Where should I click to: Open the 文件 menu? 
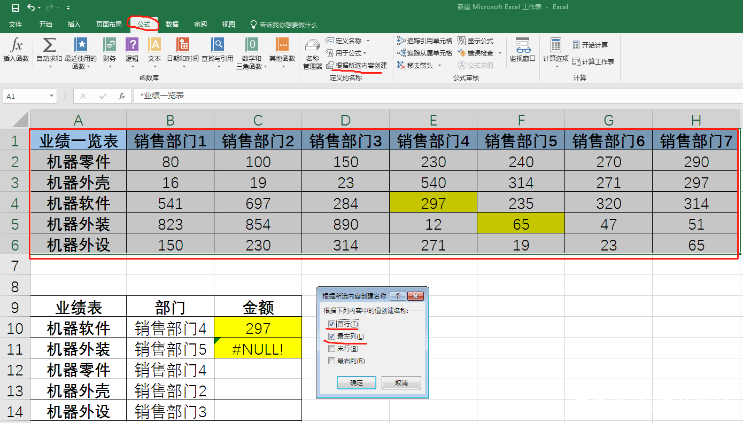[16, 24]
